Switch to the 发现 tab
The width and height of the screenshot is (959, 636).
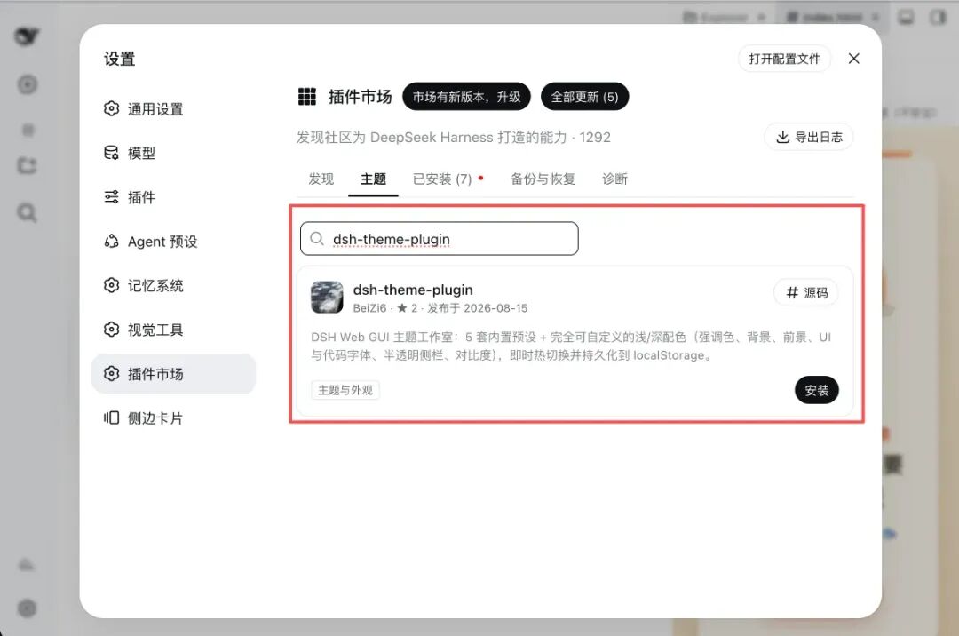[x=321, y=179]
